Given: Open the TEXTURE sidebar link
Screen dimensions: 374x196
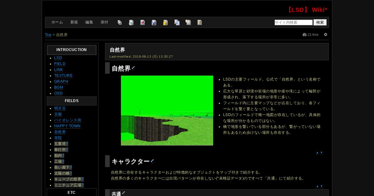Looking at the screenshot, I should [63, 76].
